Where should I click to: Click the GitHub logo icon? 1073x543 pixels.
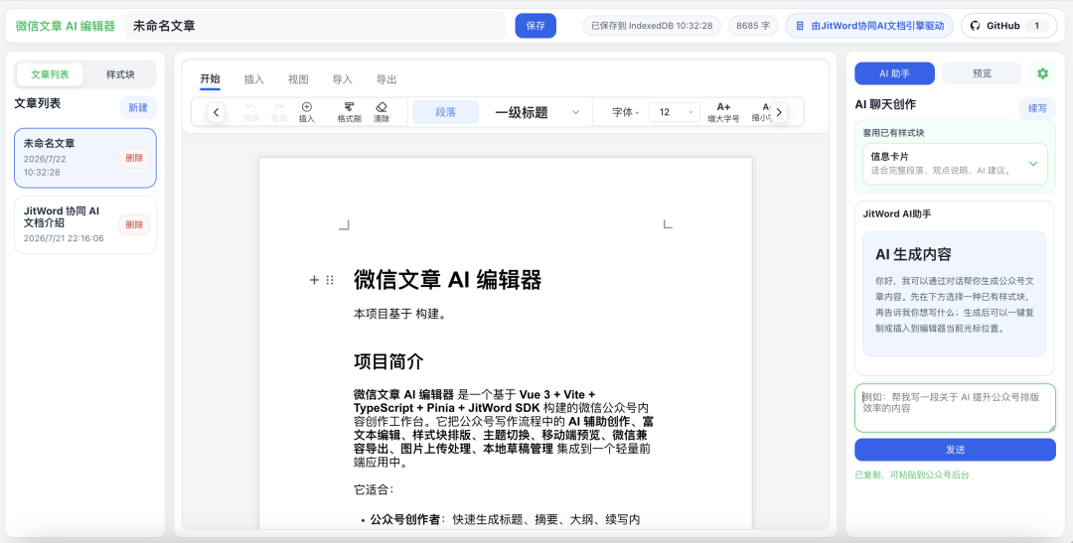point(976,26)
